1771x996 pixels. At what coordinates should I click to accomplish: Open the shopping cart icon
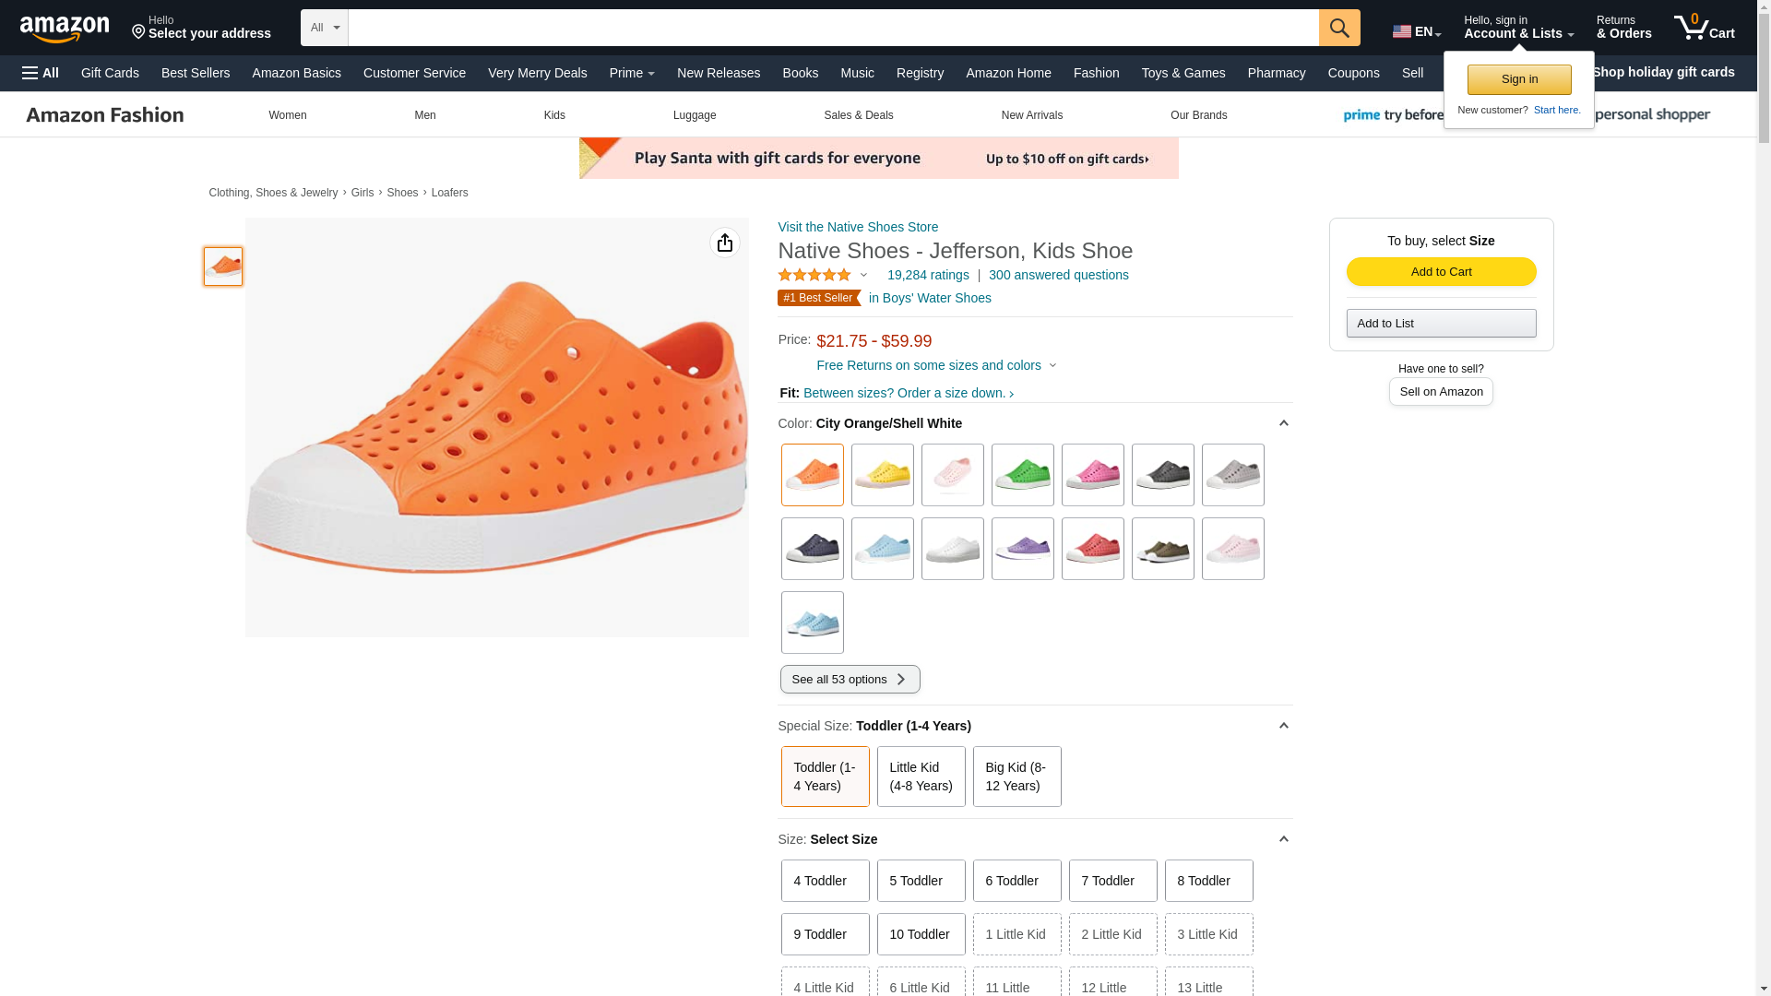click(x=1703, y=28)
